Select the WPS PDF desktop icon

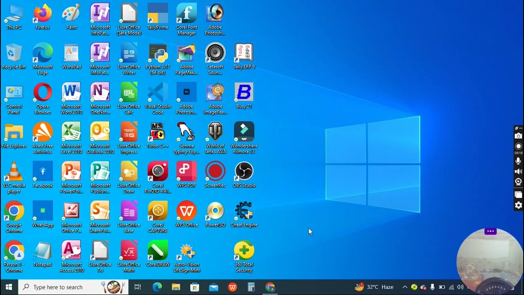(x=187, y=175)
